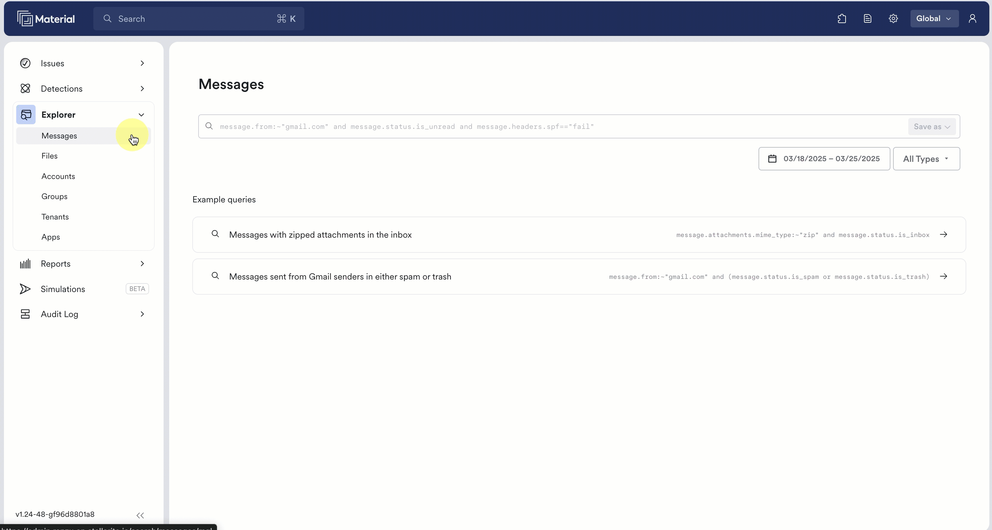Expand the Issues section chevron
Screen dimensions: 992x530
tap(142, 63)
